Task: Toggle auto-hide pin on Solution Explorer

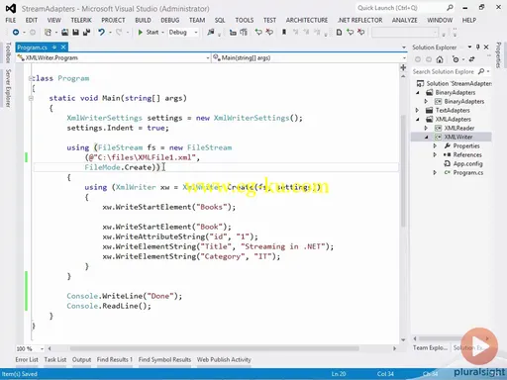Action: (x=477, y=47)
